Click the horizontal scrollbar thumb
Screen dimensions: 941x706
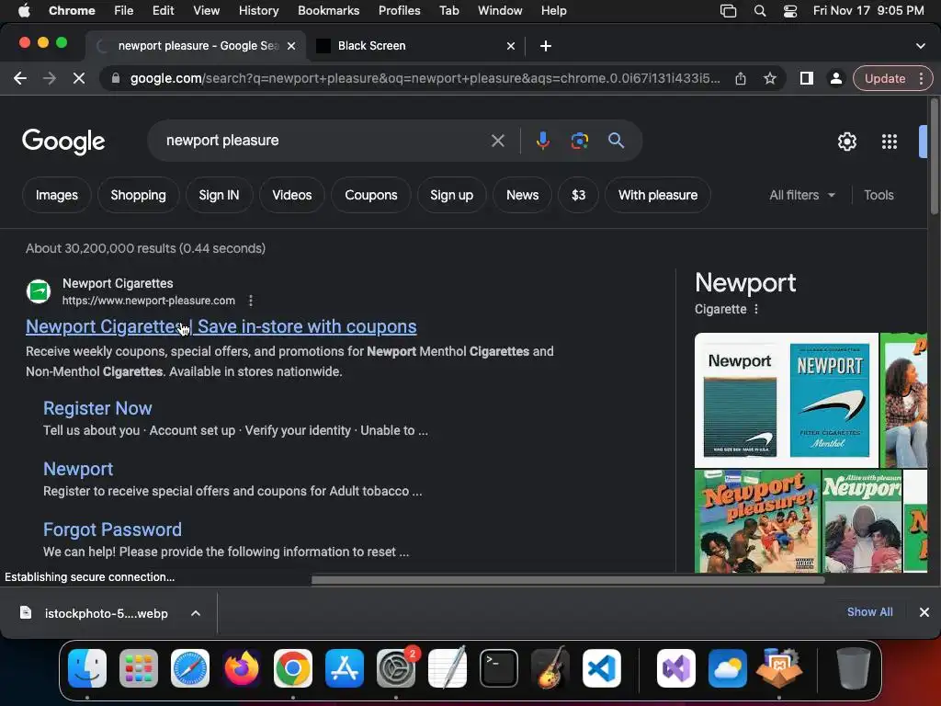point(568,580)
